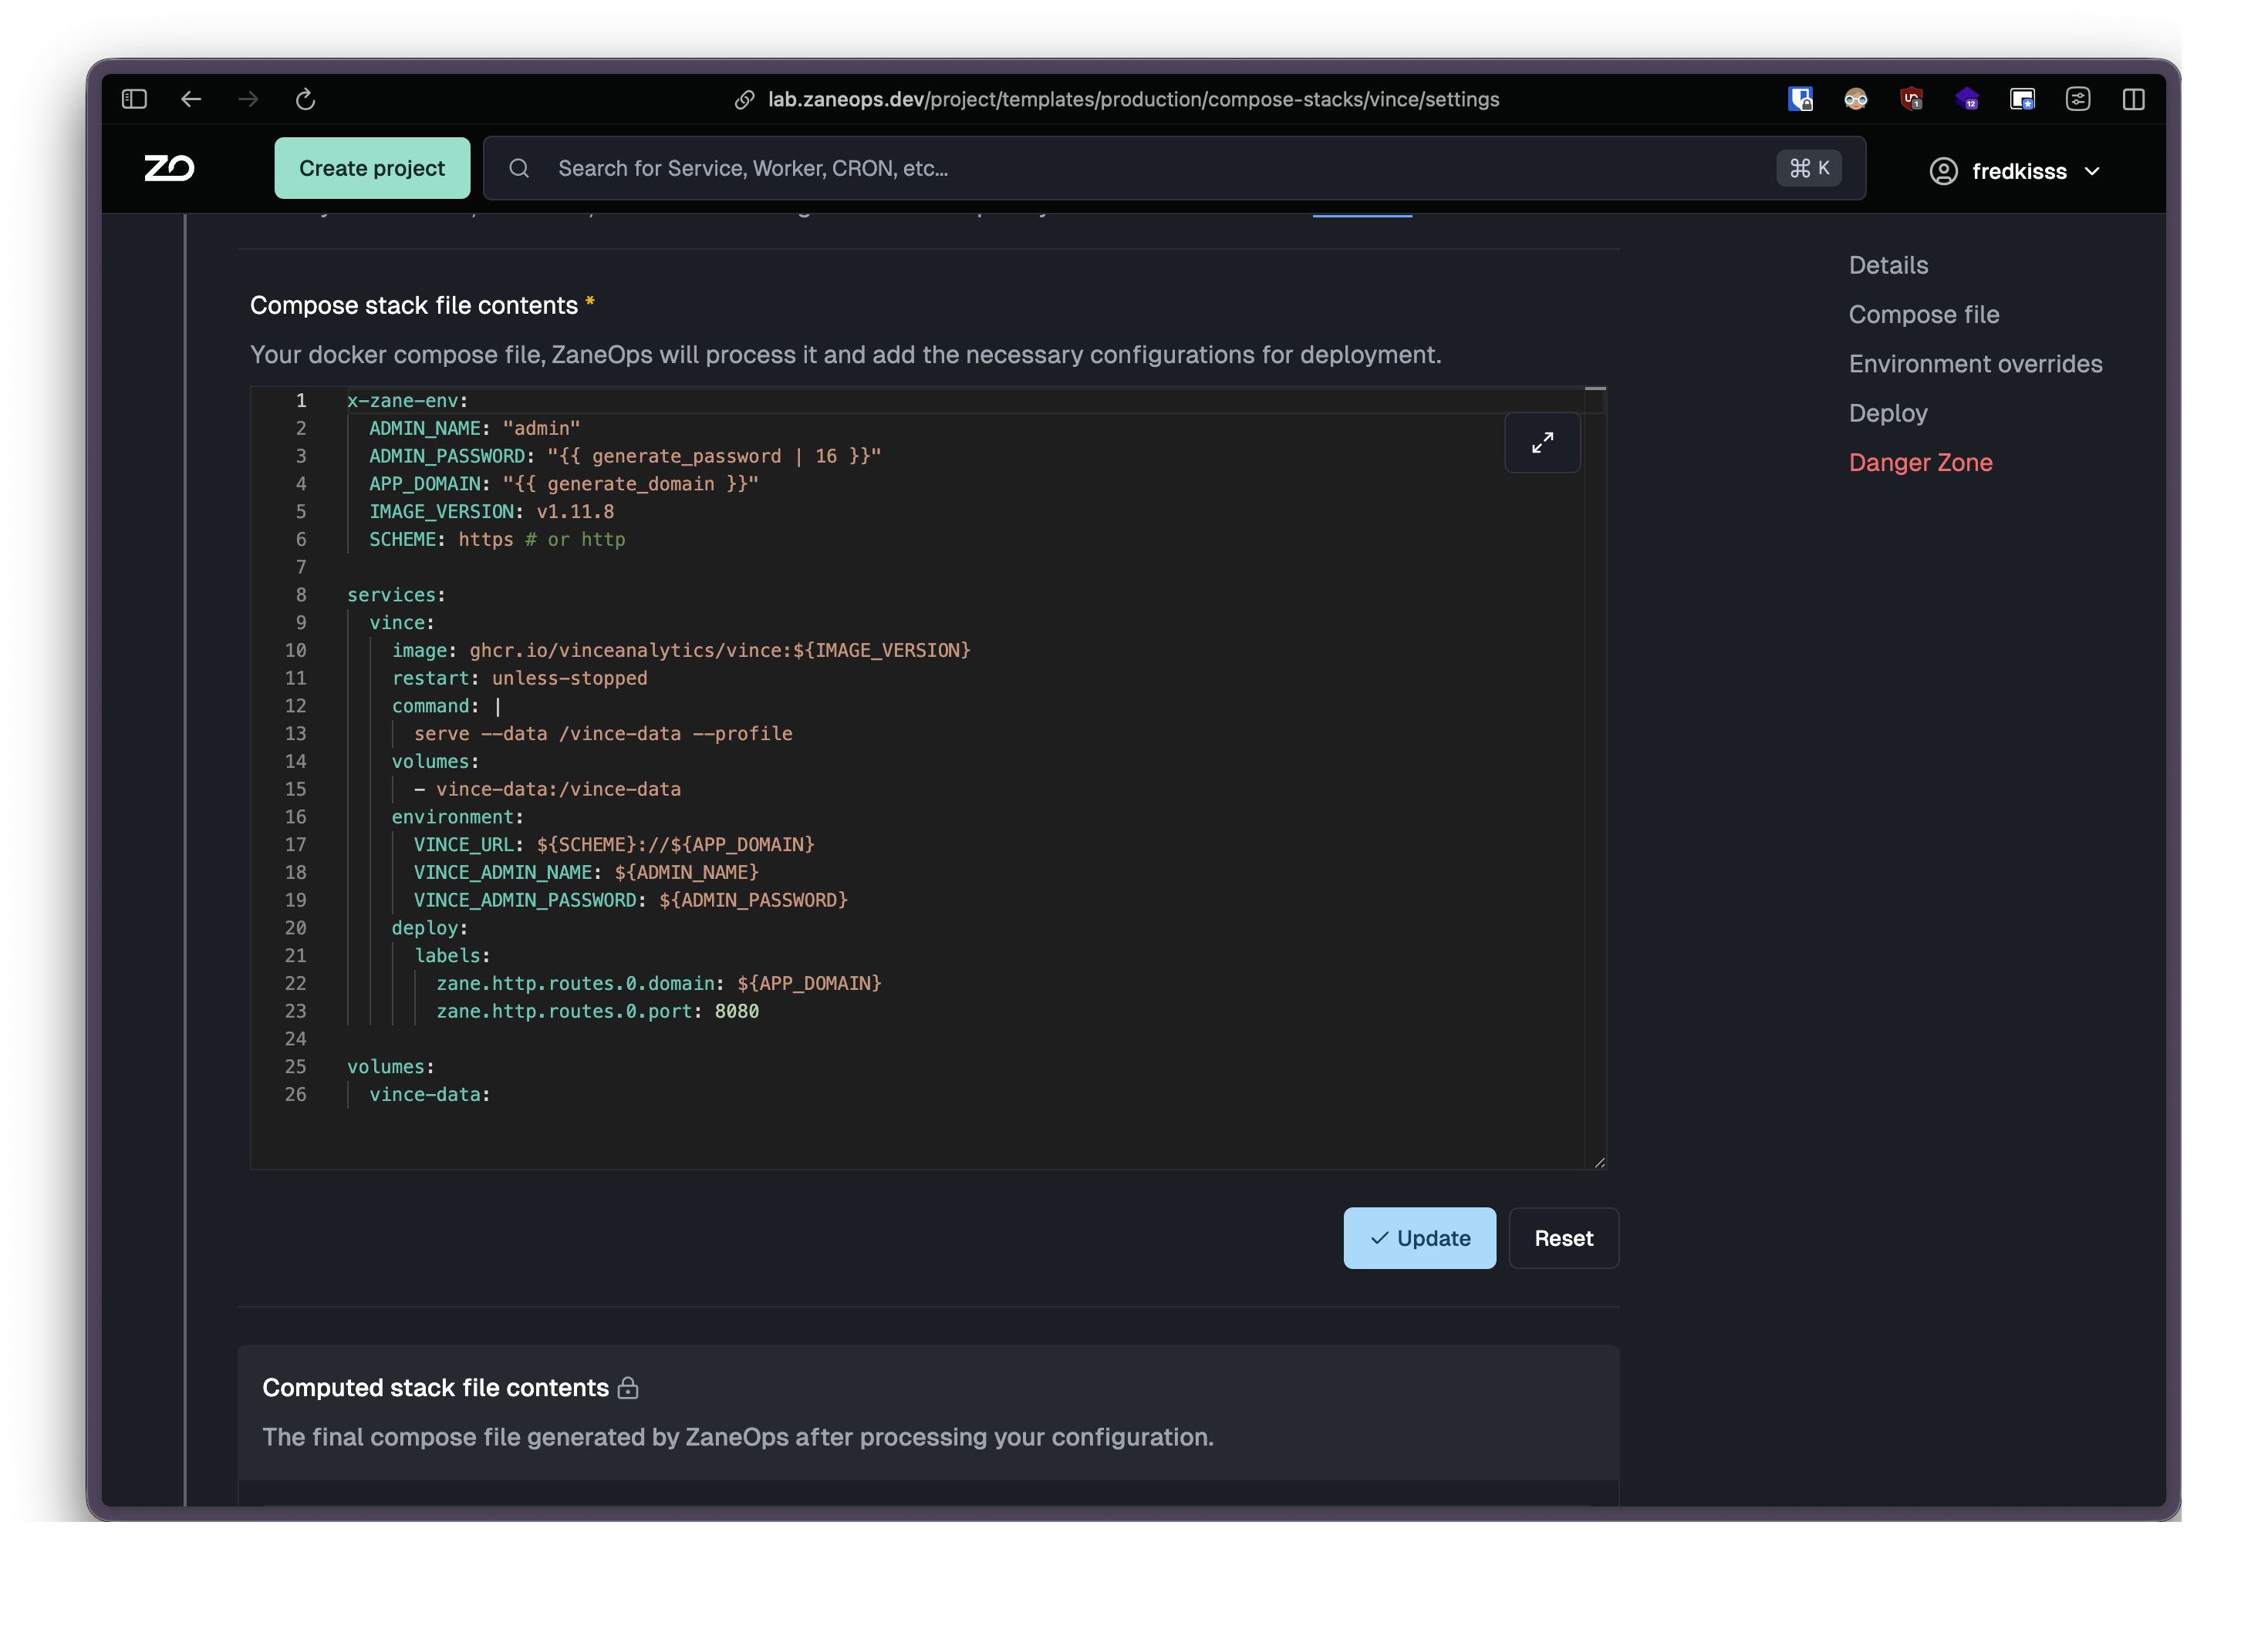2268x1636 pixels.
Task: Open the Bitwarden shield extension icon
Action: [1800, 99]
